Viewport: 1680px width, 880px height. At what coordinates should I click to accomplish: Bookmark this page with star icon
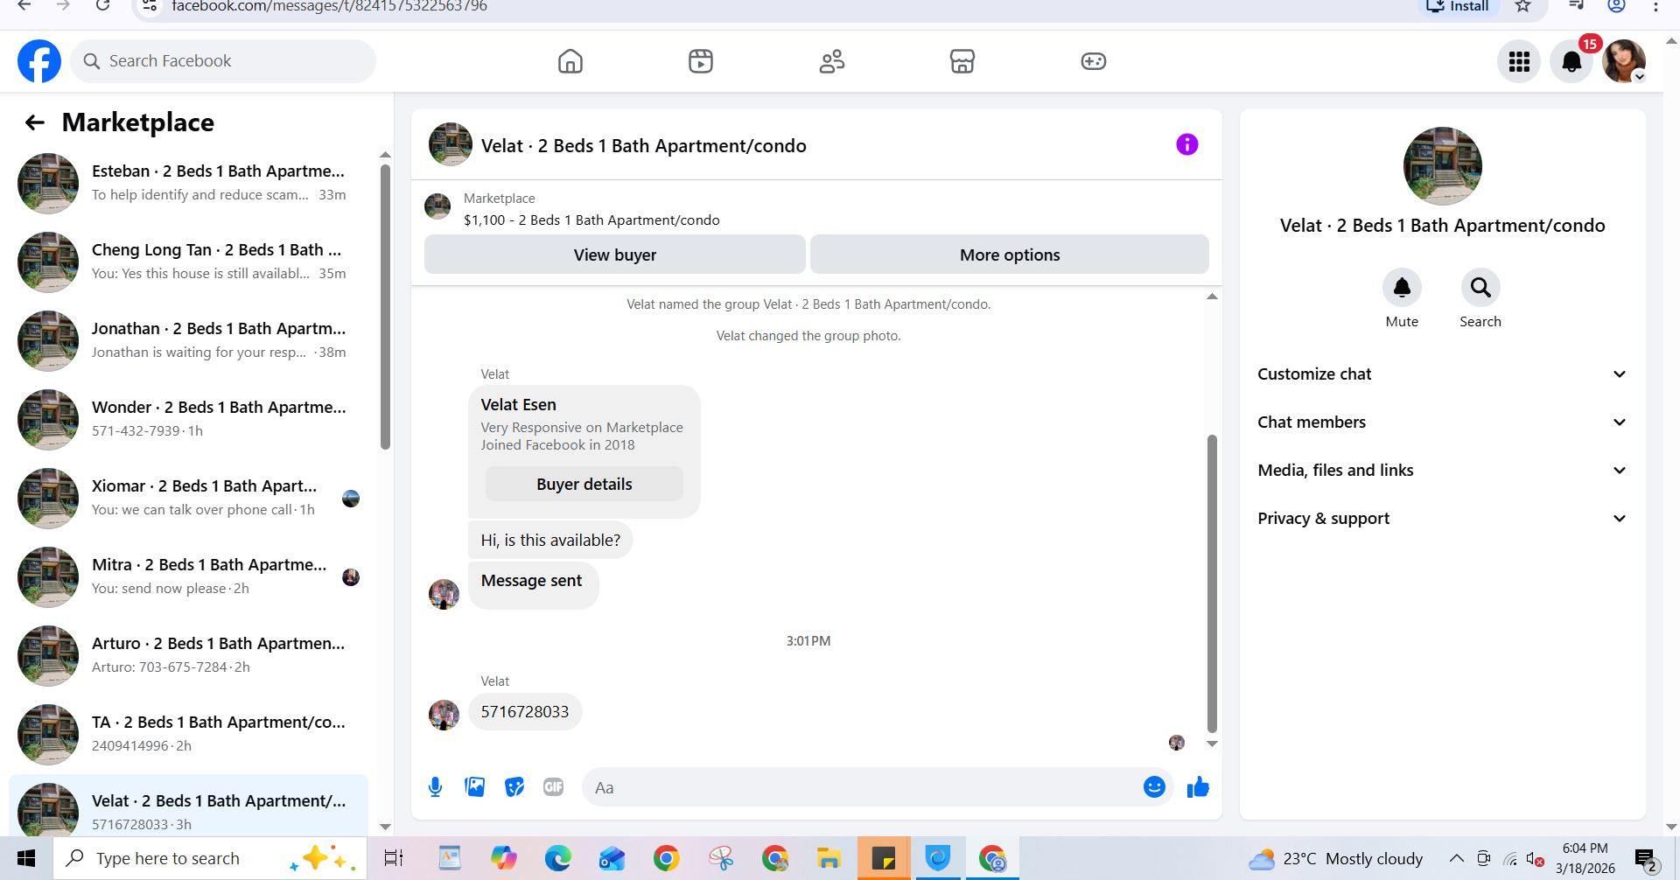[1523, 6]
